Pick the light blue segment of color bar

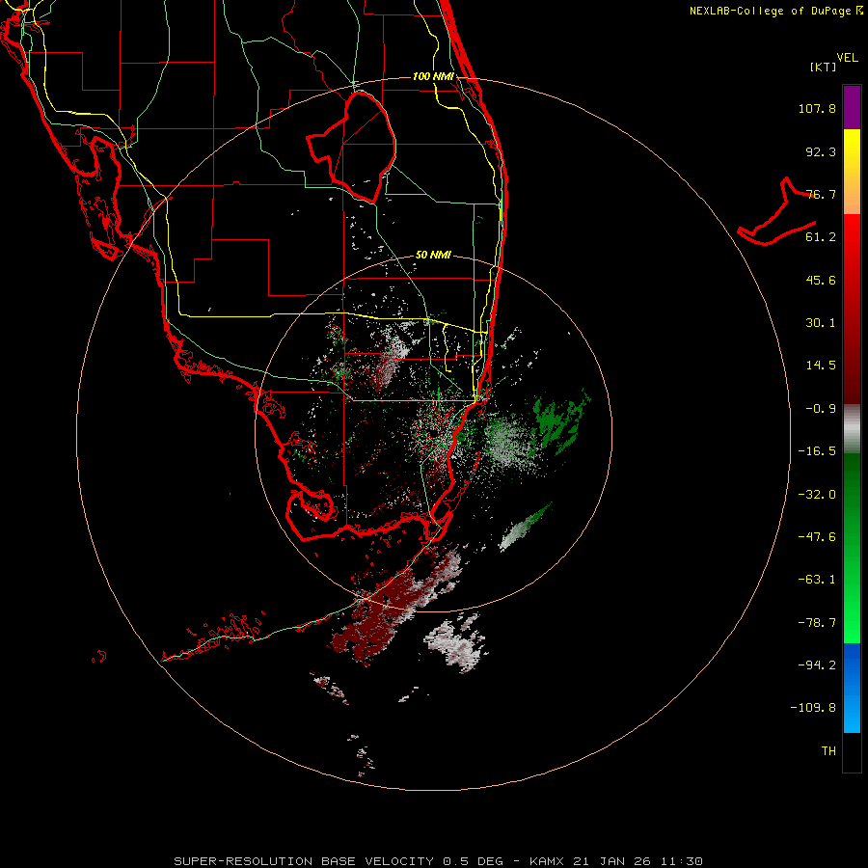852,712
